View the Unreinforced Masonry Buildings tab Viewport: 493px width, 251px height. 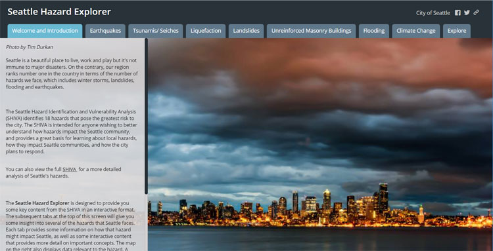click(312, 31)
